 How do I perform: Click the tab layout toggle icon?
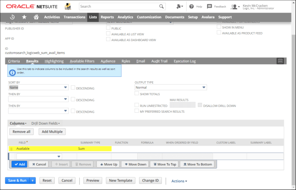coord(280,61)
